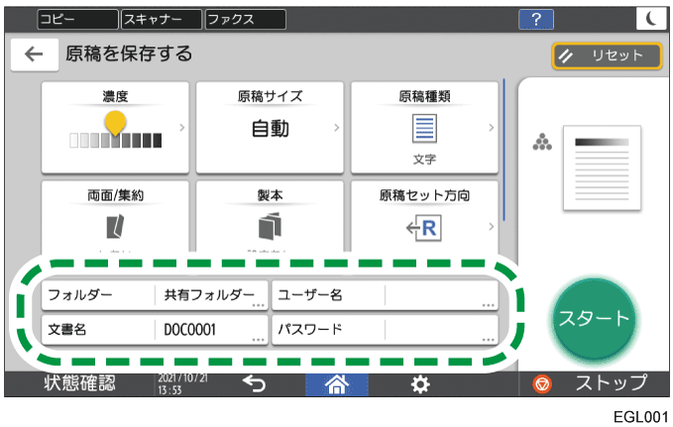Open help with the question mark icon

536,18
